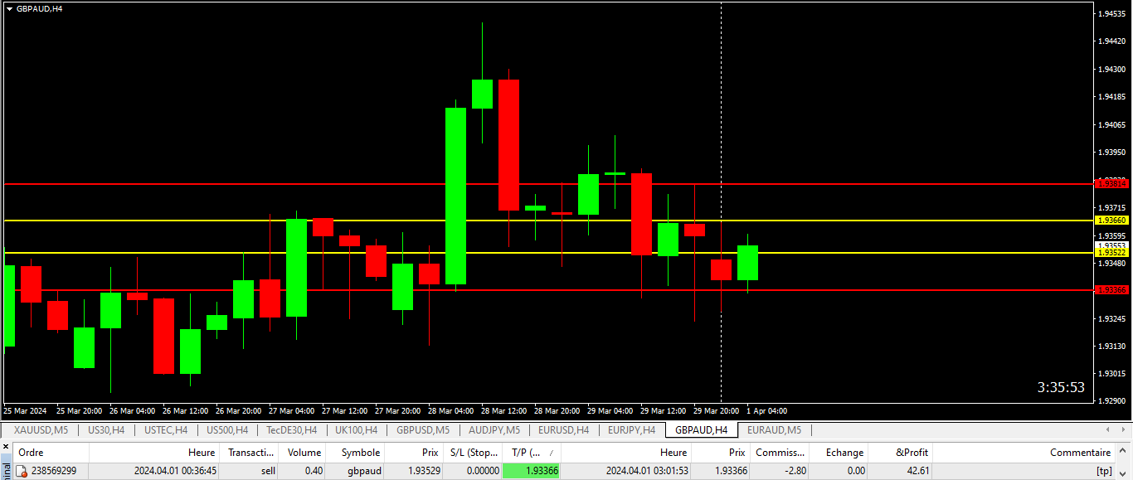Open the GBPUSD,M5 chart tab

click(x=423, y=430)
